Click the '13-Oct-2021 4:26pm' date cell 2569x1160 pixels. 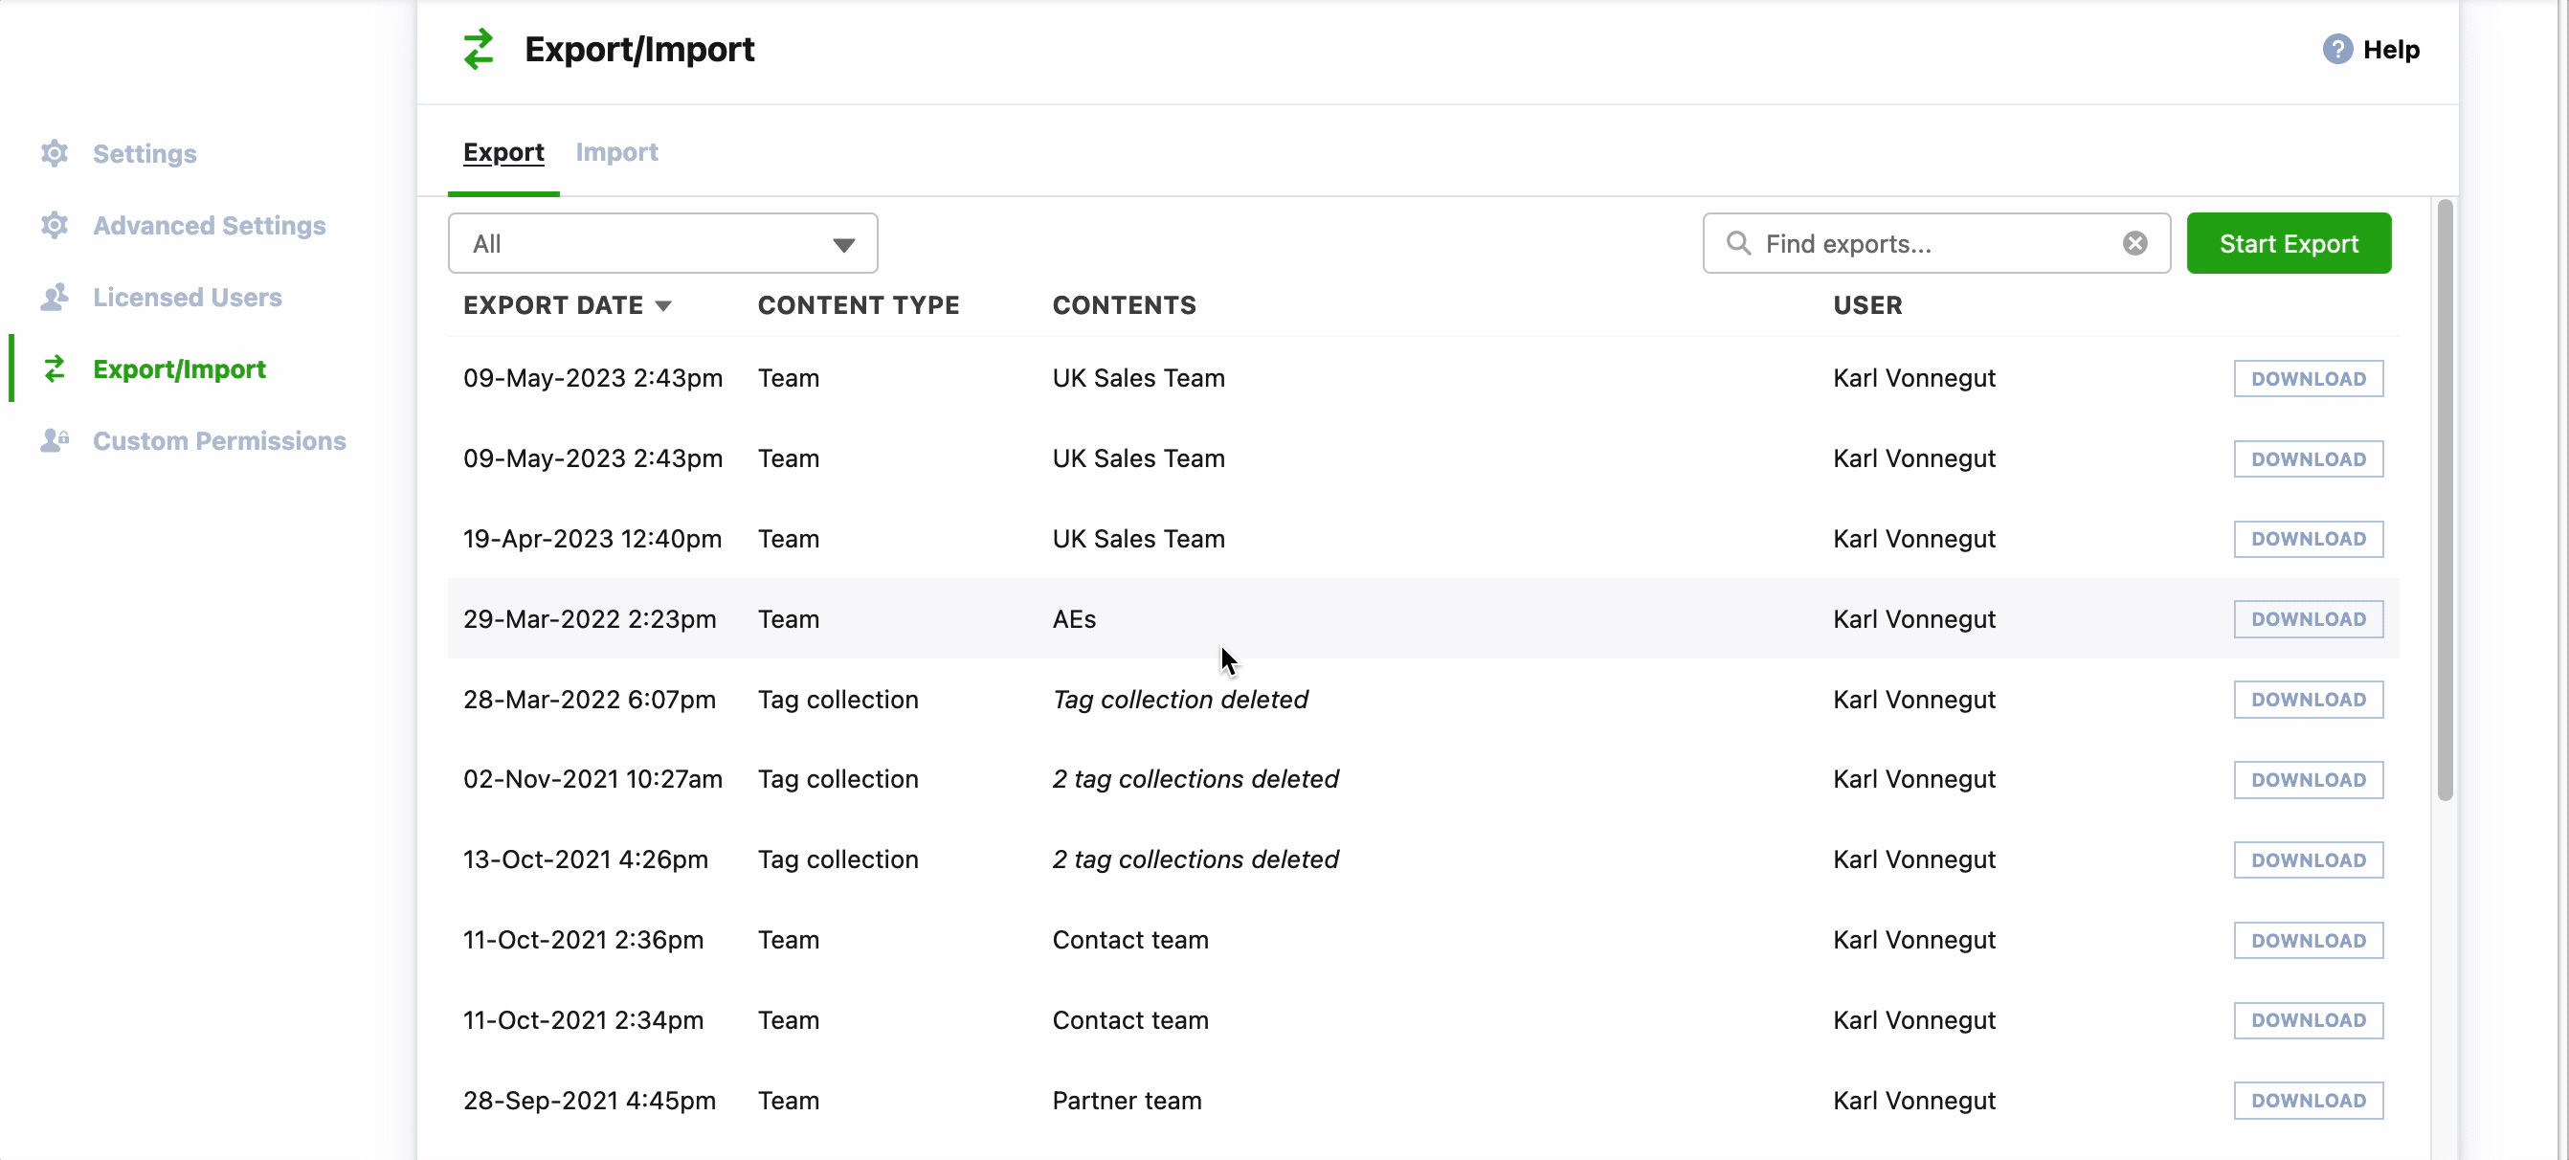(x=586, y=859)
